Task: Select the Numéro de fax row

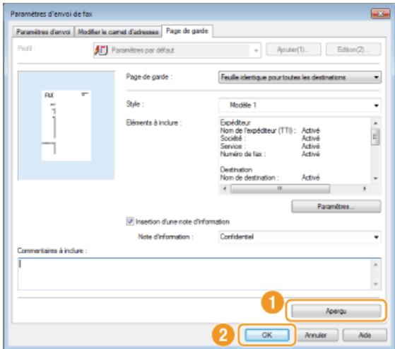Action: tap(270, 154)
